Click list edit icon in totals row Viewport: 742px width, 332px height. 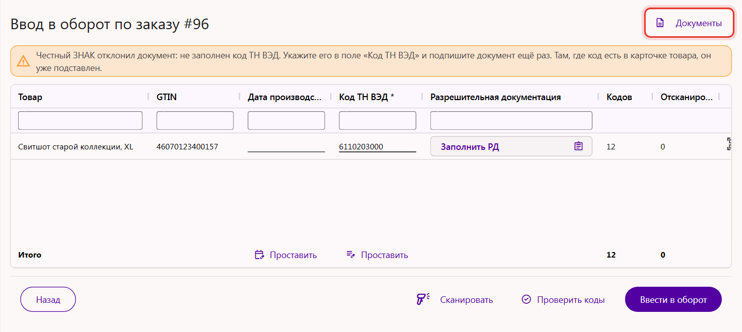click(x=351, y=255)
